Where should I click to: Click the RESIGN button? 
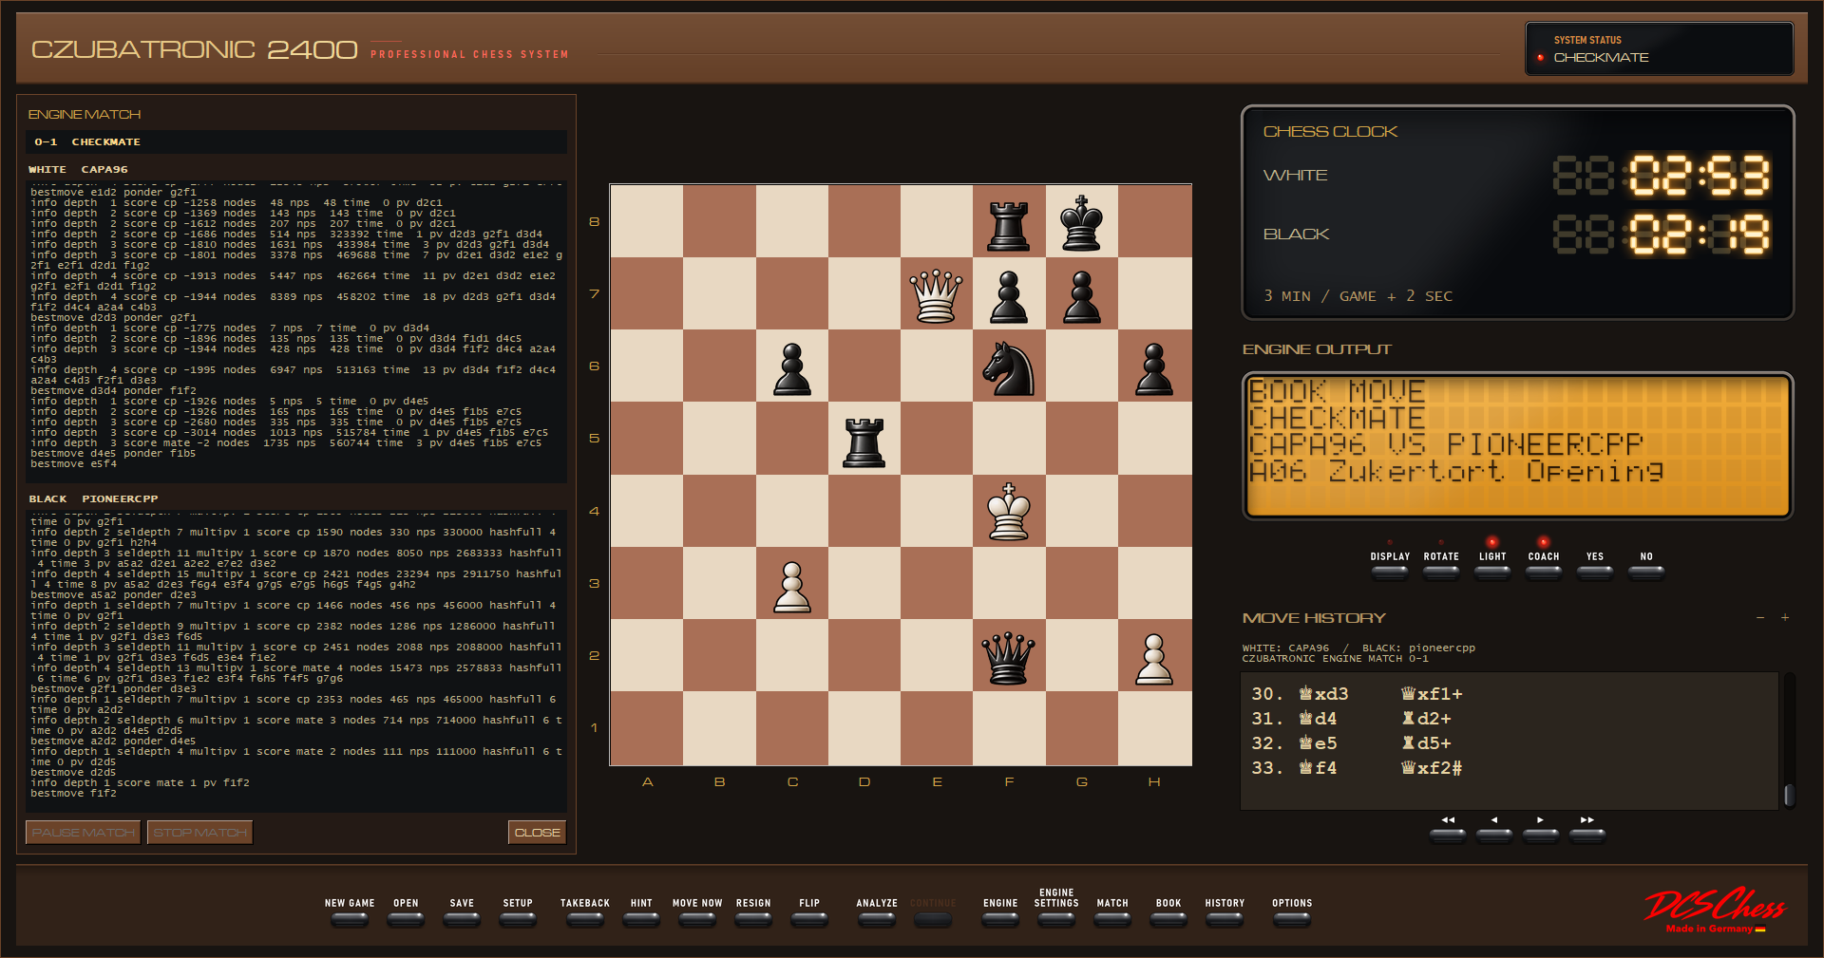[x=753, y=919]
